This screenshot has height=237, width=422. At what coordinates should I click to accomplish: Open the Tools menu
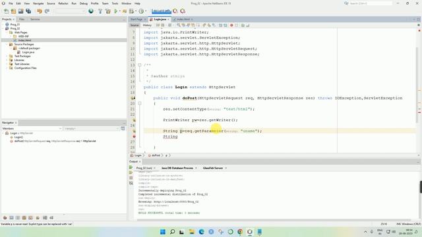click(x=115, y=3)
